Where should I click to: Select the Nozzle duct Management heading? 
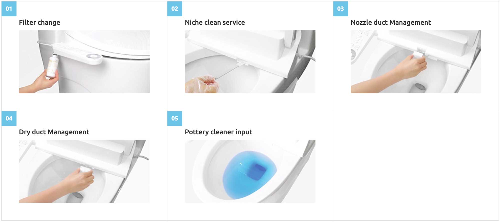click(391, 22)
